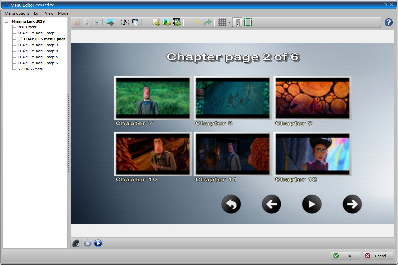
Task: Click the right arrow next page button
Action: click(x=352, y=204)
